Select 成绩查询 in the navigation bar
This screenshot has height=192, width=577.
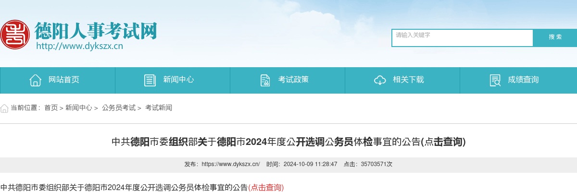pos(523,80)
